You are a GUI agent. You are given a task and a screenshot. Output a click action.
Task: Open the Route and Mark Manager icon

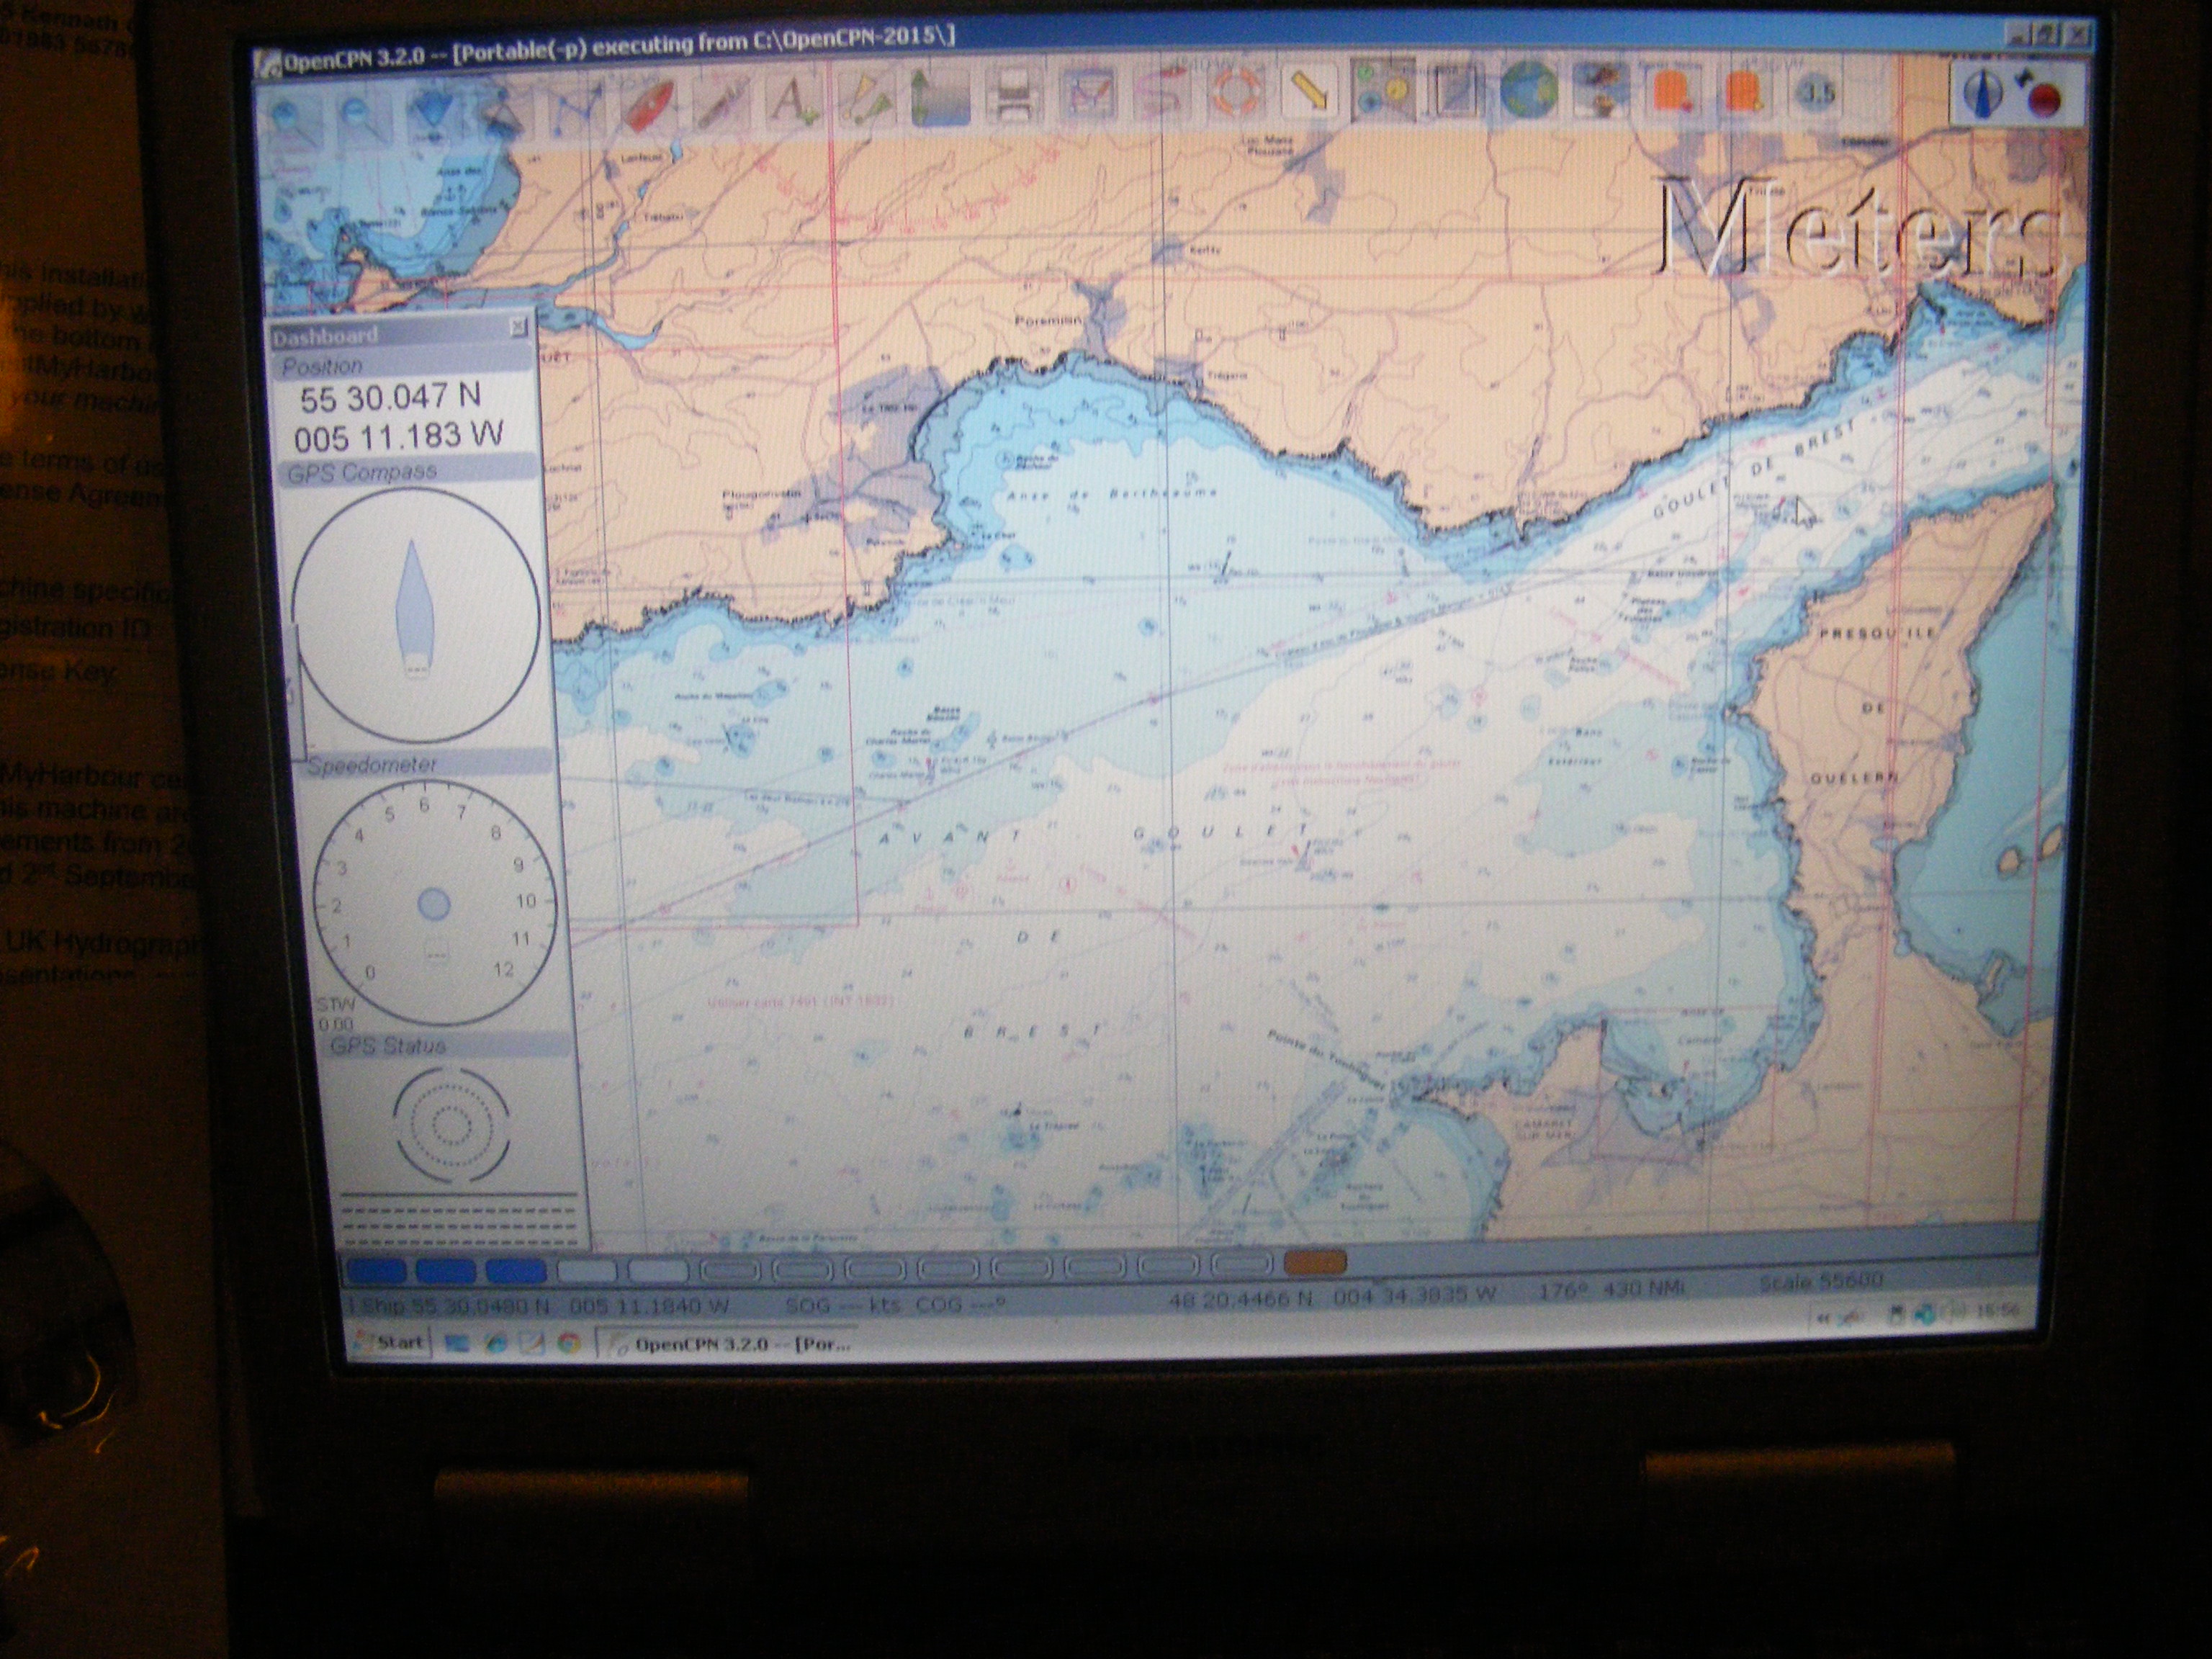[x=1088, y=94]
